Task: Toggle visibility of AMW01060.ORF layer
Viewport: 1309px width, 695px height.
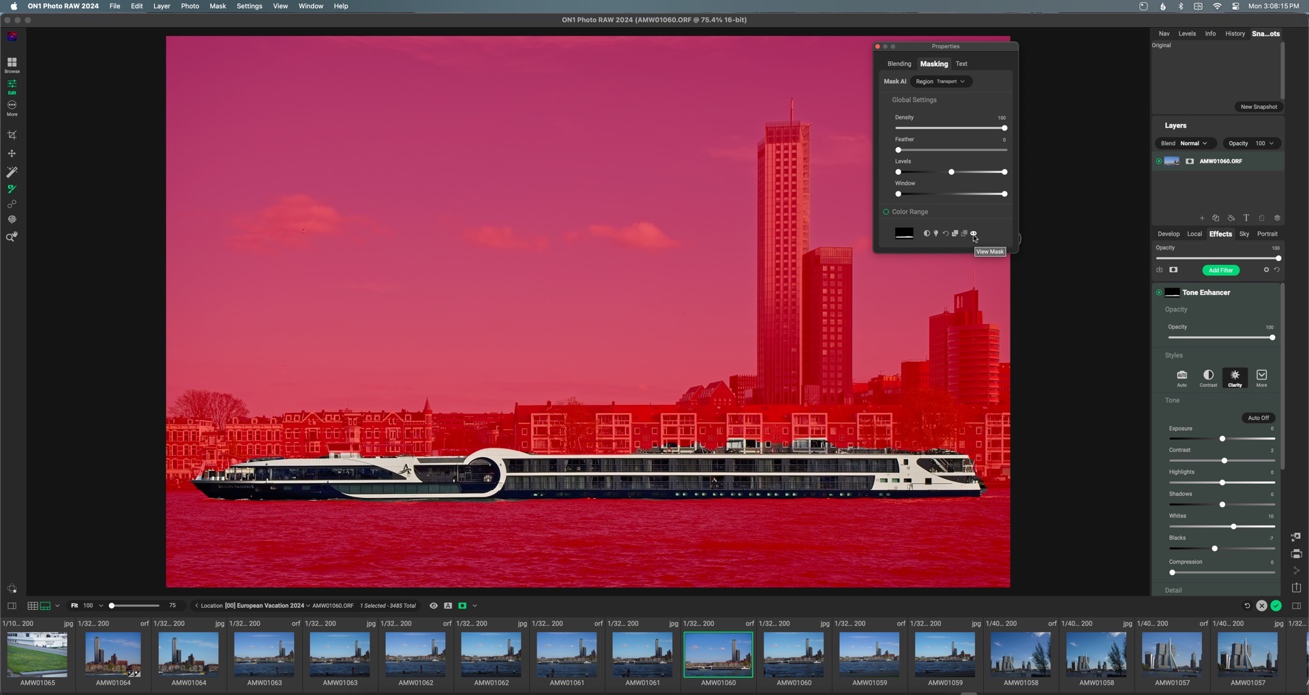Action: [x=1158, y=161]
